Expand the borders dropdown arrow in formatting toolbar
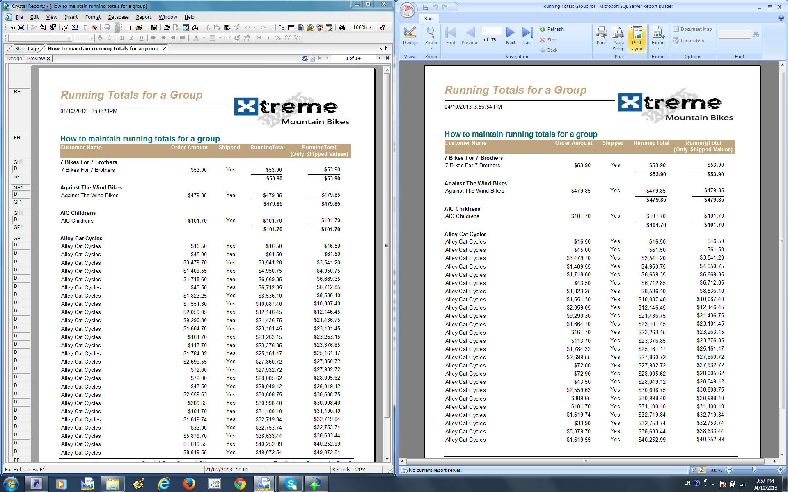The width and height of the screenshot is (788, 492). click(x=220, y=38)
